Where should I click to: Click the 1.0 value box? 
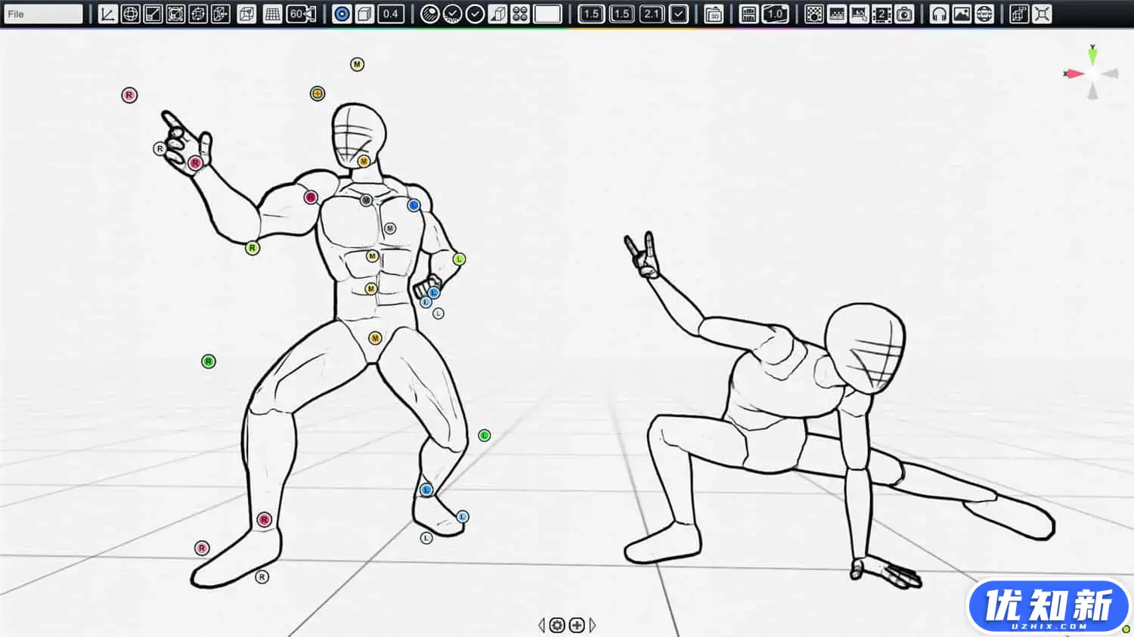[x=775, y=14]
